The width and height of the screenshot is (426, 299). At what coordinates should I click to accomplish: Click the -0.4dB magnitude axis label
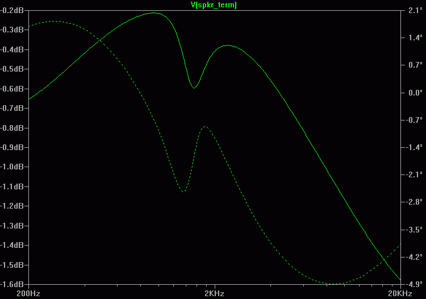(12, 49)
